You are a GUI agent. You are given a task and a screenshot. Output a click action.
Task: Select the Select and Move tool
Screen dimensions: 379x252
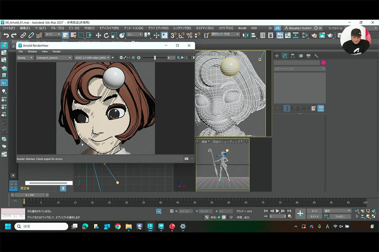point(98,35)
